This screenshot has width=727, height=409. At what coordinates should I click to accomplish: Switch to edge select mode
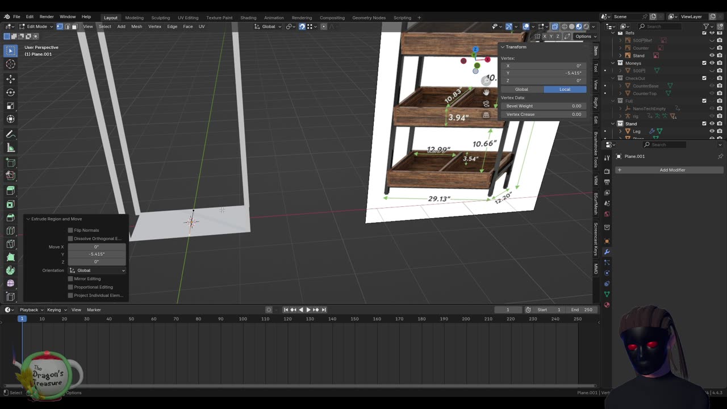click(67, 27)
